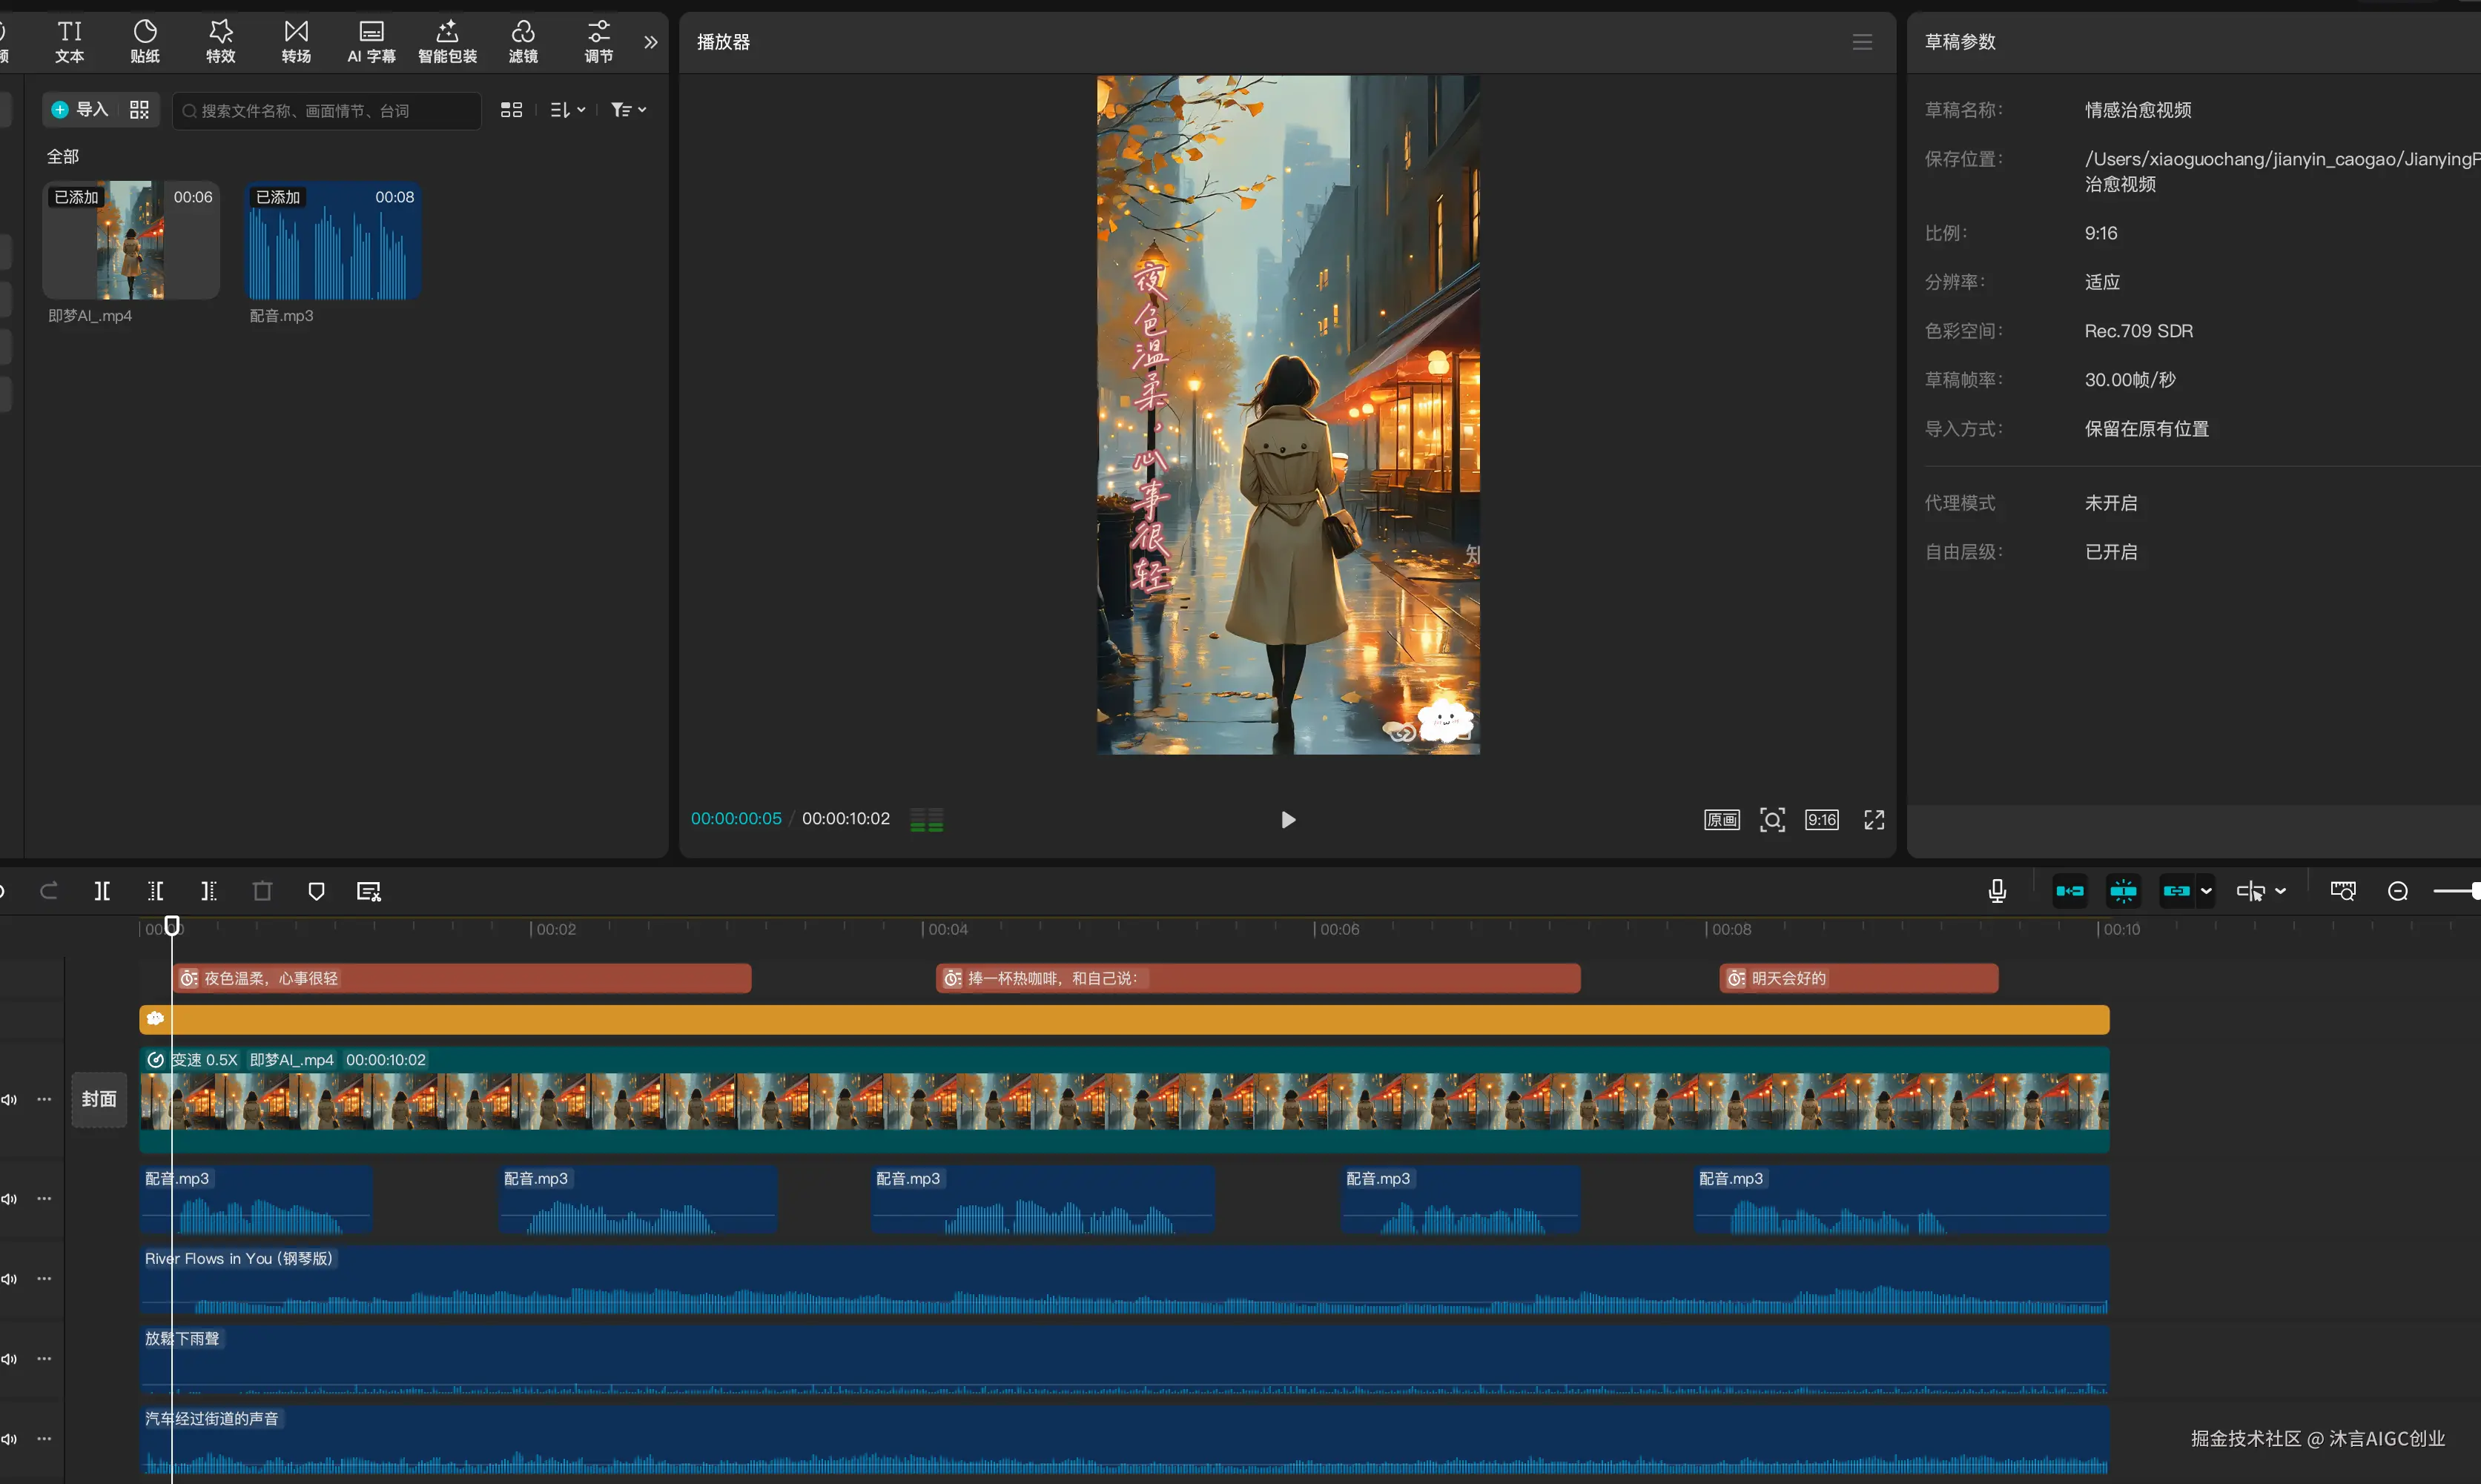Add a marker with the shield icon
Viewport: 2481px width, 1484px height.
[316, 891]
